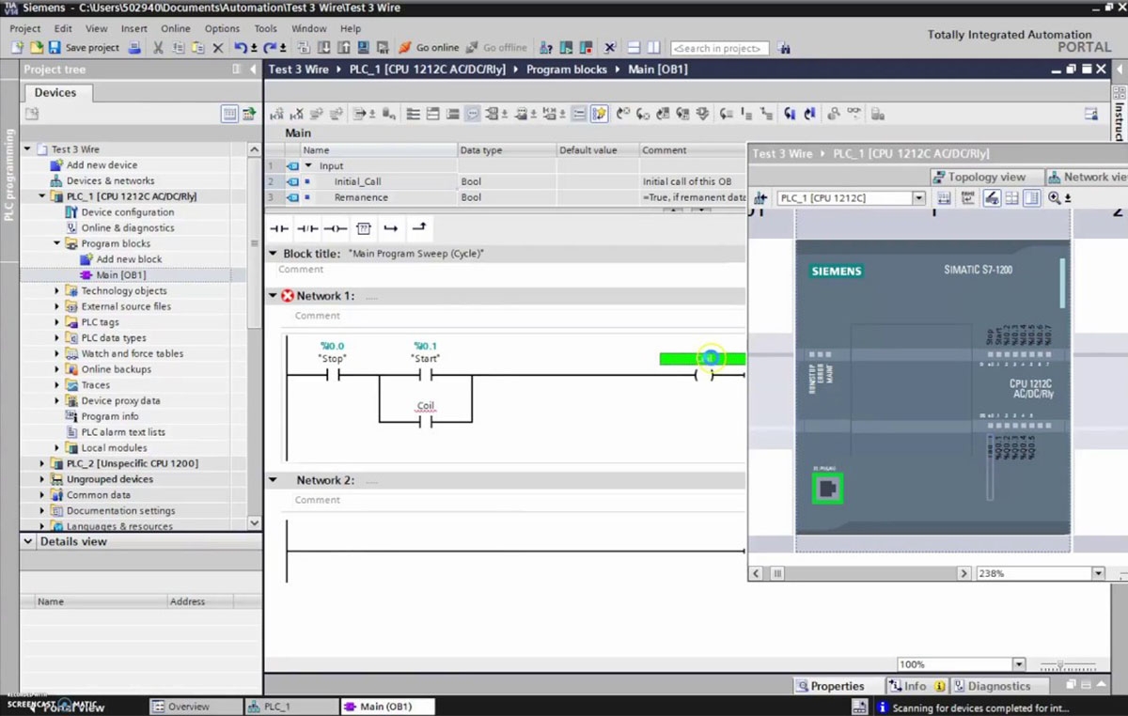
Task: Insert a normally open contact
Action: (279, 228)
